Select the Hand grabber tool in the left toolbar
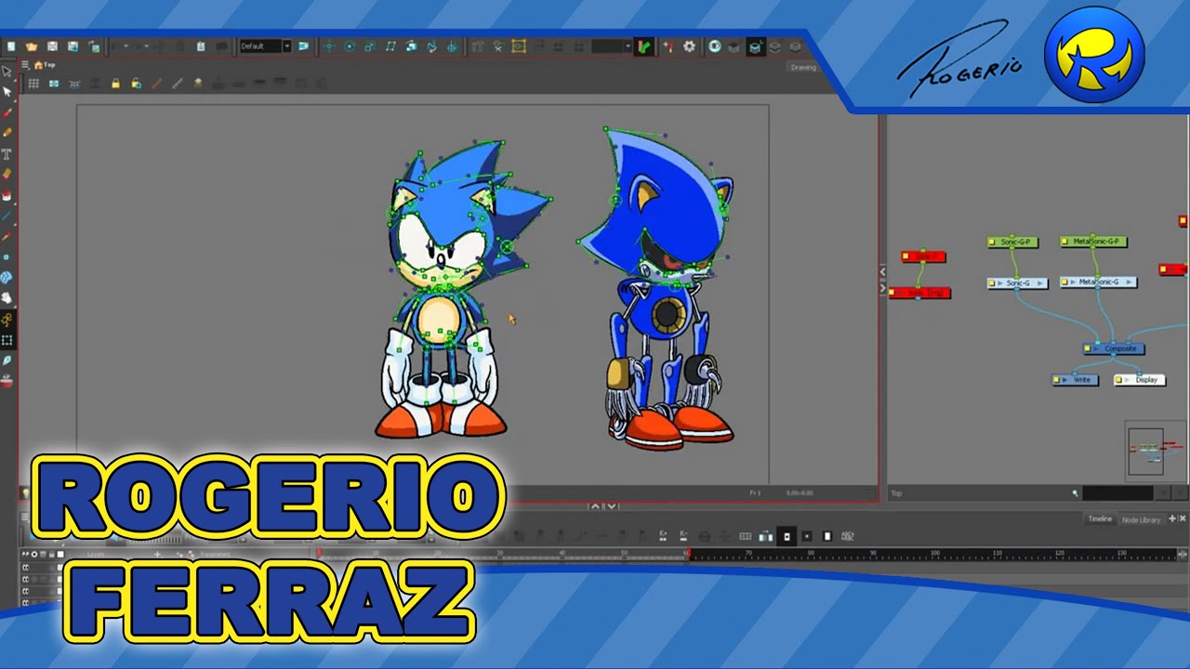The height and width of the screenshot is (669, 1190). (x=7, y=297)
